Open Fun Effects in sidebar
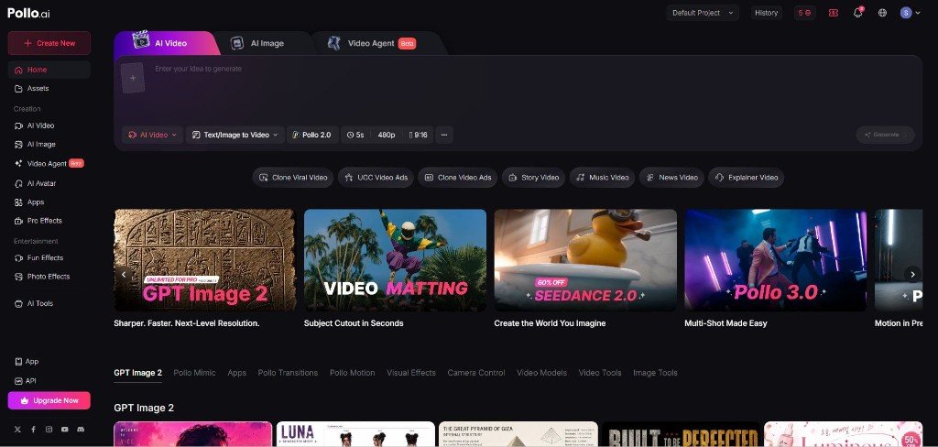 [x=49, y=258]
